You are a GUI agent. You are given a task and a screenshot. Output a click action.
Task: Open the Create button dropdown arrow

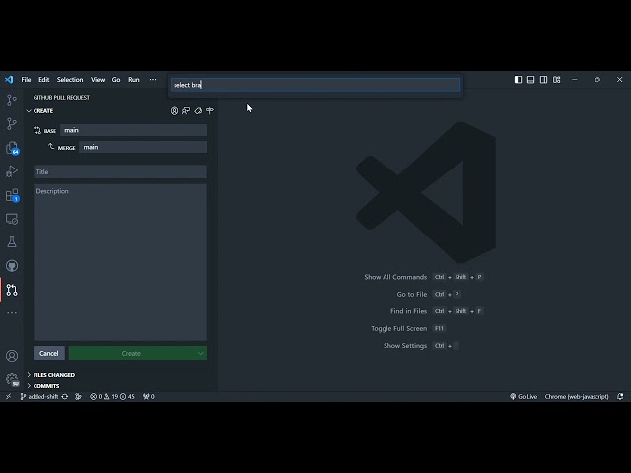200,353
